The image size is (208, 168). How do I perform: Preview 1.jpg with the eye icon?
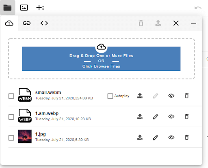coord(171,138)
